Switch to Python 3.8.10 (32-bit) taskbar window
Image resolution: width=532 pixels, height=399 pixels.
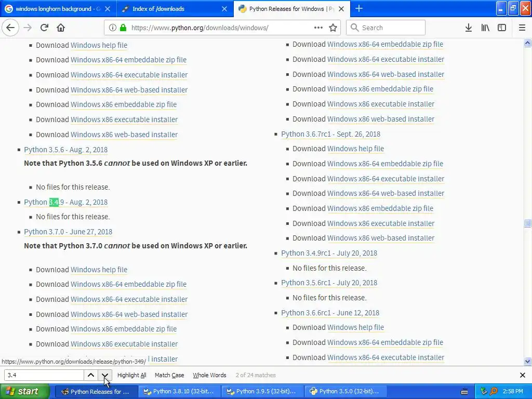coord(179,391)
